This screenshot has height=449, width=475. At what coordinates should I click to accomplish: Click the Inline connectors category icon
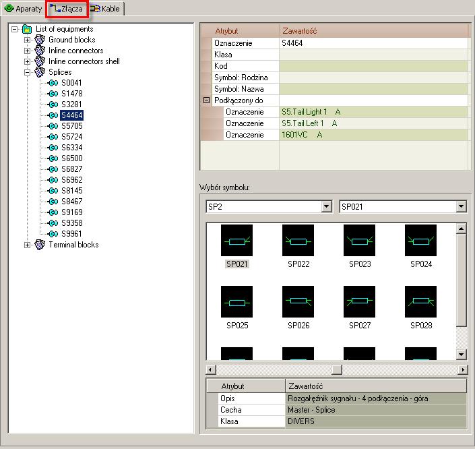(x=40, y=51)
